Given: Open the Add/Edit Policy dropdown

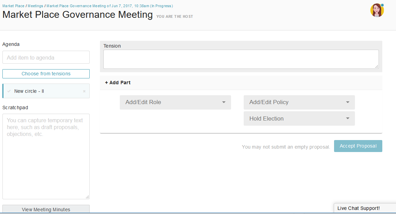Looking at the screenshot, I should tap(299, 102).
